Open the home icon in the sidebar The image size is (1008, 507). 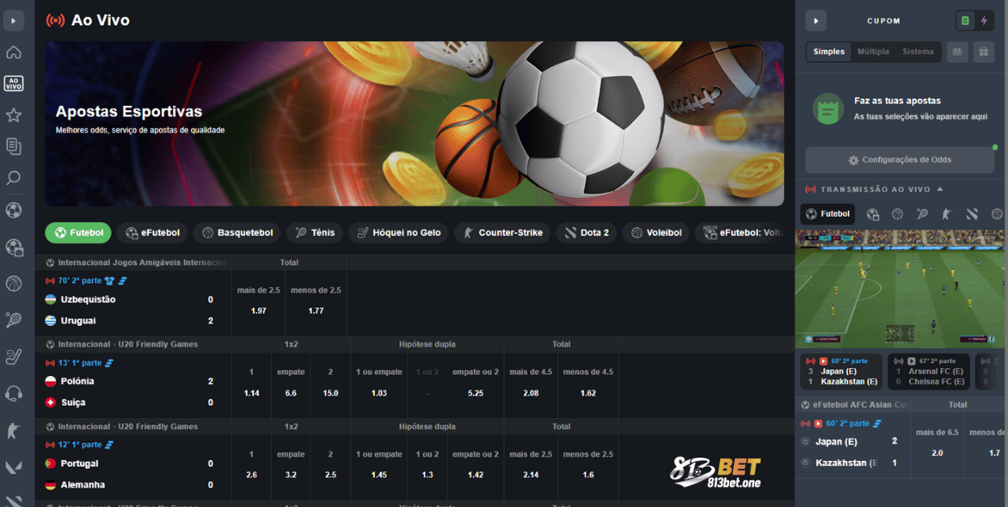tap(13, 53)
